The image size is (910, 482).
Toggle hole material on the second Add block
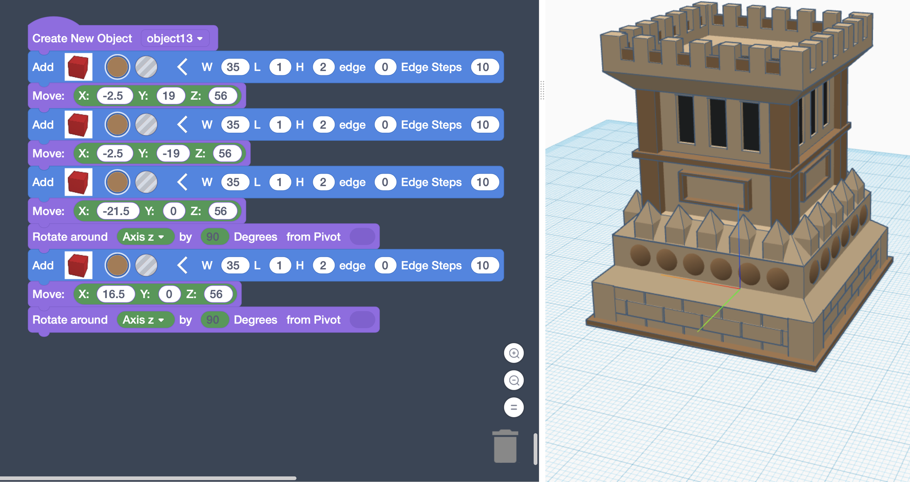point(146,124)
